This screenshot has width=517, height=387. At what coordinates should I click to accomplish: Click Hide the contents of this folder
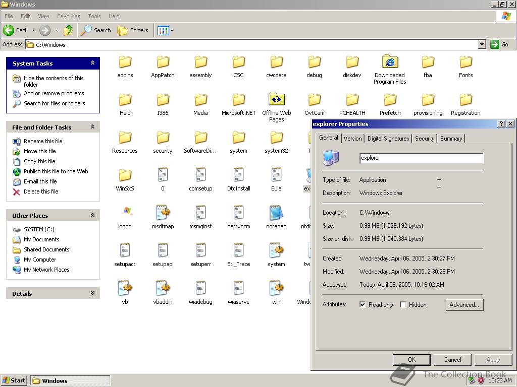[54, 81]
